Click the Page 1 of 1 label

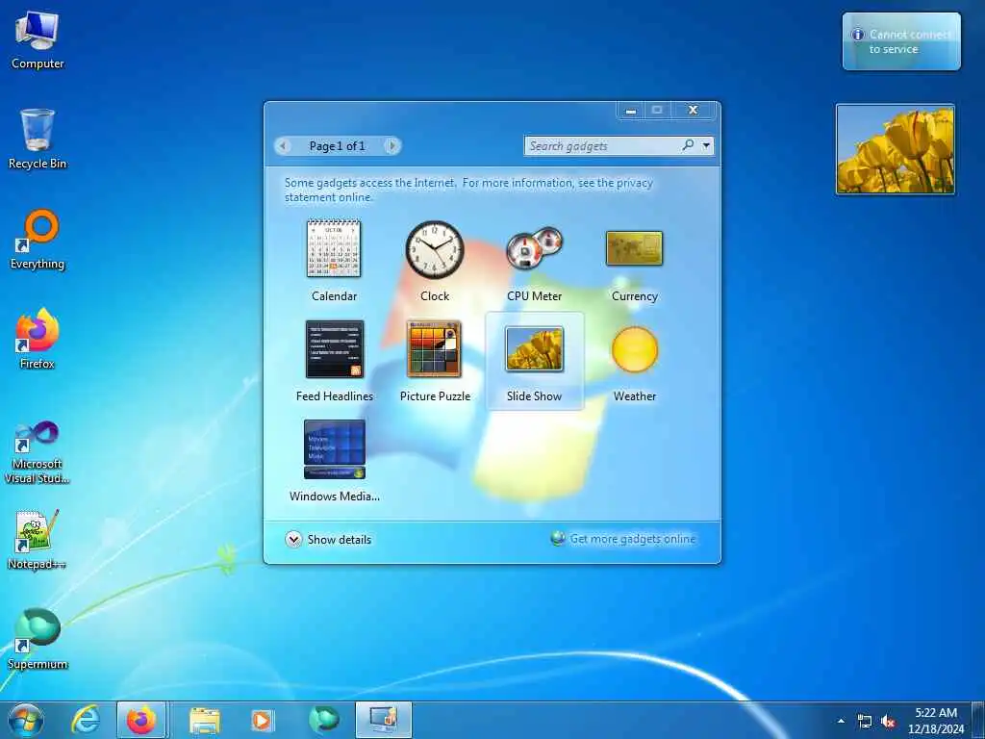[x=337, y=146]
